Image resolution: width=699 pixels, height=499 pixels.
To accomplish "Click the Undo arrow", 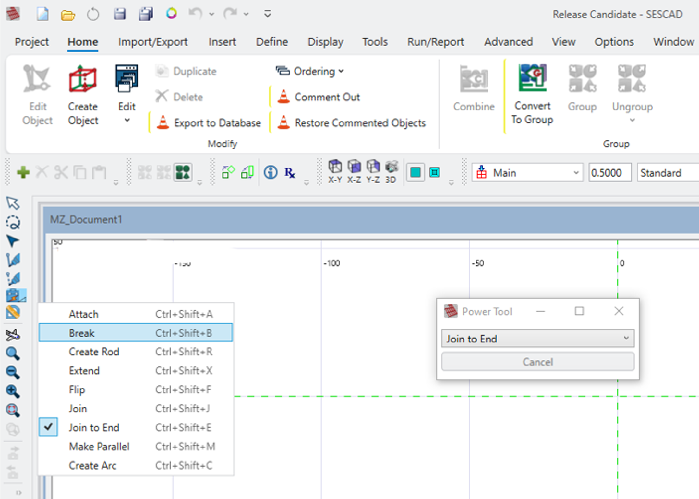I will (195, 14).
